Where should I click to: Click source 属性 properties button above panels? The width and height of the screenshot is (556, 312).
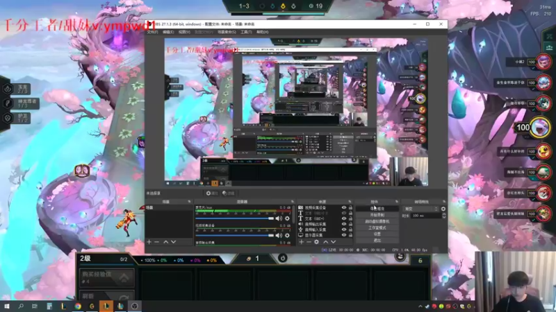click(x=212, y=193)
